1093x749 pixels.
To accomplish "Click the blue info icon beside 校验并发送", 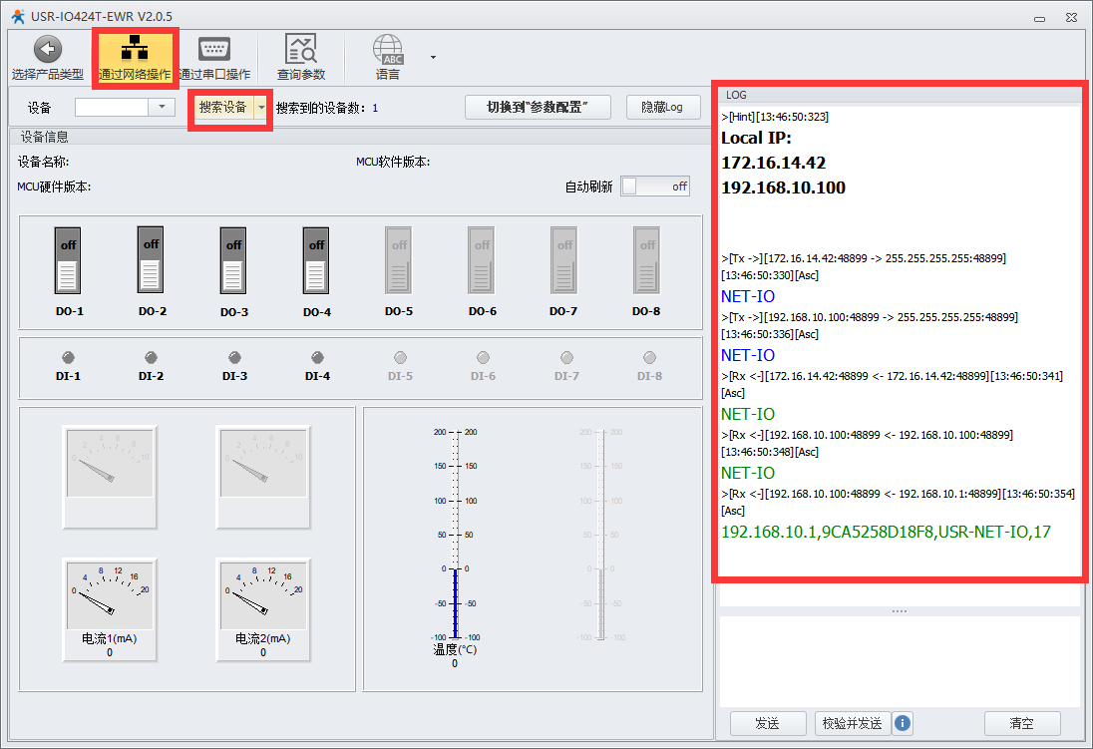I will click(902, 723).
